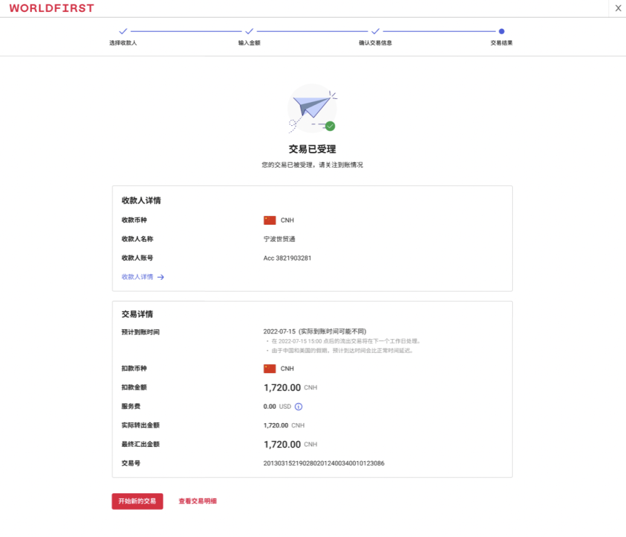Click the checkmark above 输入金额 step
Screen dimensions: 626x537
tap(250, 29)
